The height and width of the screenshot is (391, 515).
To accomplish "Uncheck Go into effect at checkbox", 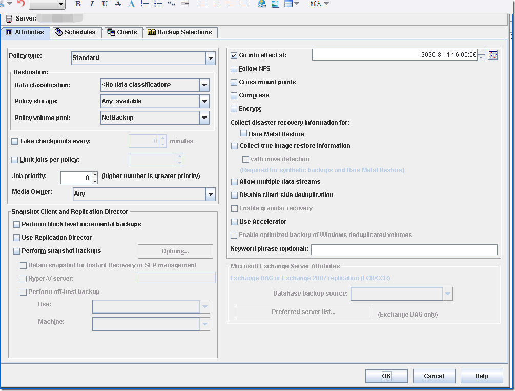I will (234, 55).
